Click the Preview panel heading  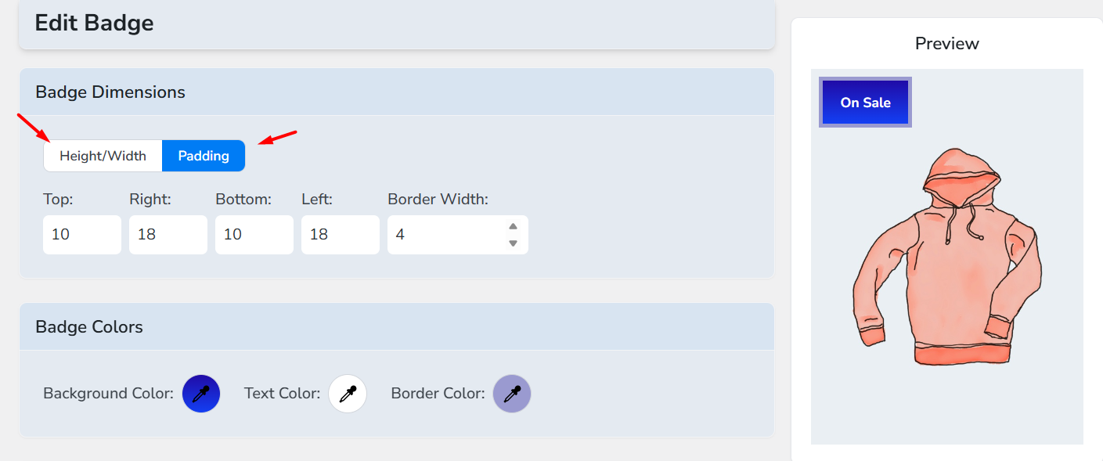click(x=946, y=44)
